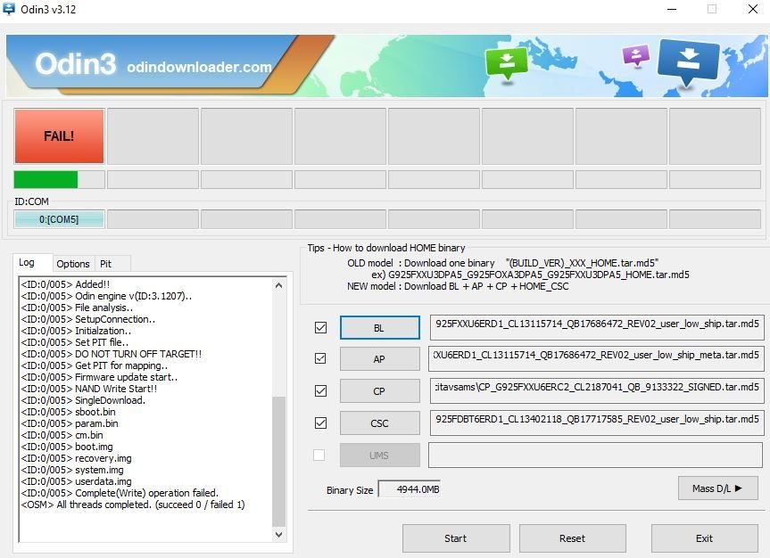Click the empty UMS file path field
The width and height of the screenshot is (770, 558).
tap(596, 455)
